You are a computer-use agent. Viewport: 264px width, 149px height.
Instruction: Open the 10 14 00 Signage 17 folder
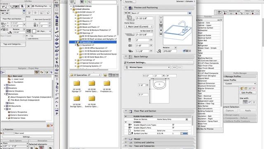click(x=77, y=86)
